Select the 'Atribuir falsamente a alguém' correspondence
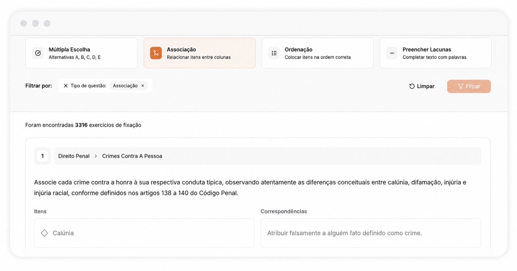This screenshot has width=517, height=271. coord(371,233)
